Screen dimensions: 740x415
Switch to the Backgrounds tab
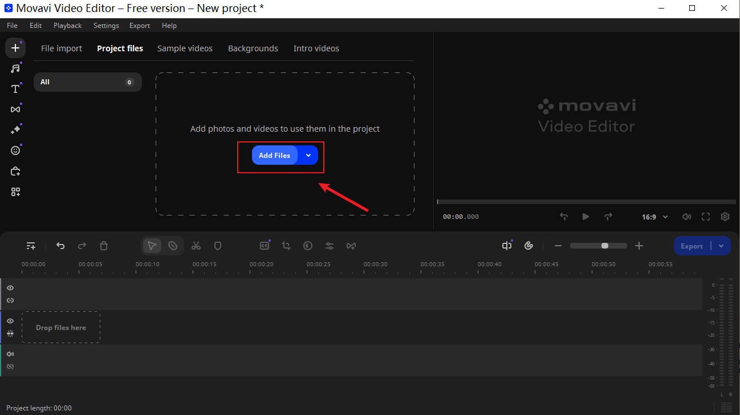pyautogui.click(x=253, y=48)
